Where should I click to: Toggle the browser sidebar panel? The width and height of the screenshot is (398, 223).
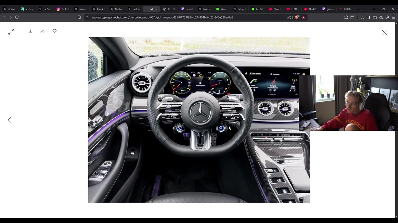point(368,17)
